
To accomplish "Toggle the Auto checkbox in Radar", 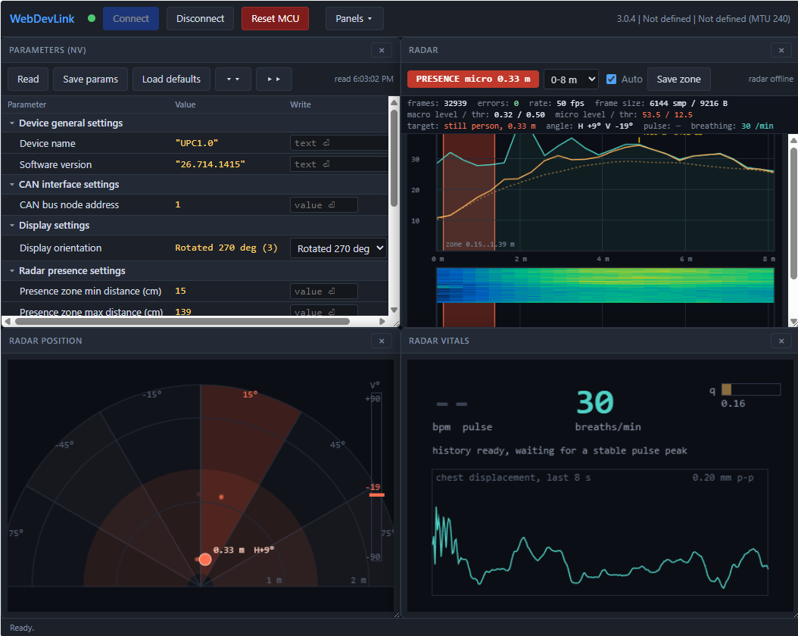I will [x=611, y=79].
